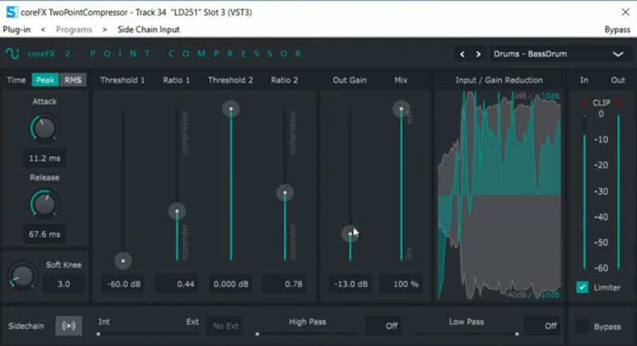The image size is (637, 346).
Task: Open the Drums - BassDrum preset dropdown
Action: pos(560,54)
